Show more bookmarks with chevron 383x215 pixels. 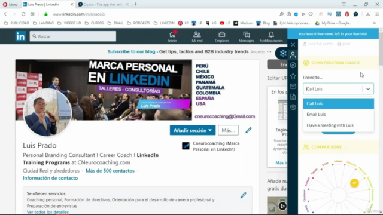(375, 23)
